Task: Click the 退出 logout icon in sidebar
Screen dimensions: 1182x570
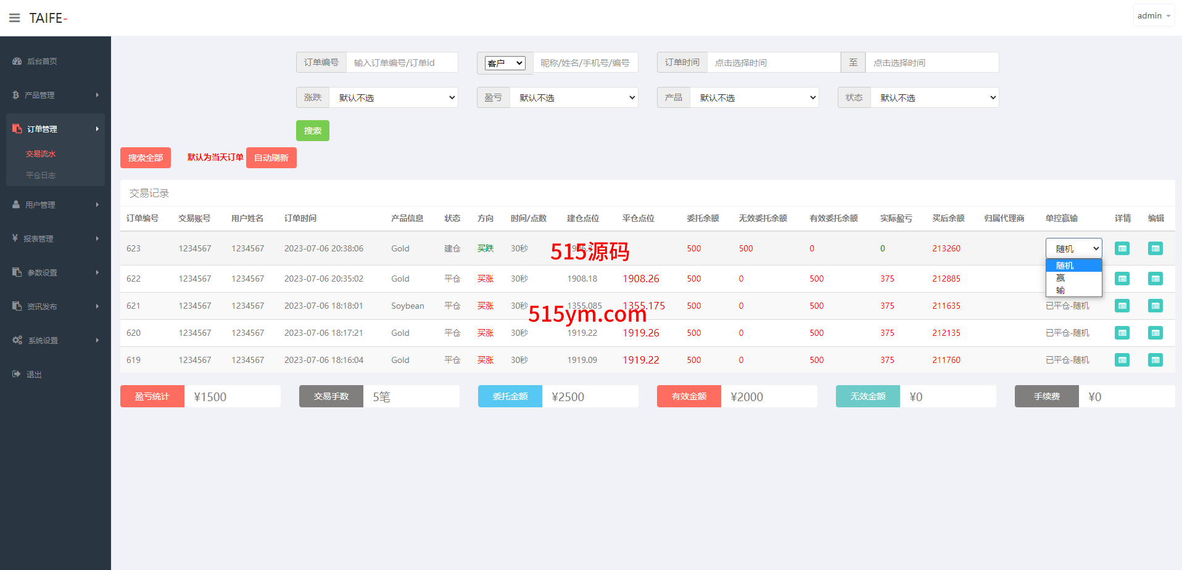Action: pos(17,374)
